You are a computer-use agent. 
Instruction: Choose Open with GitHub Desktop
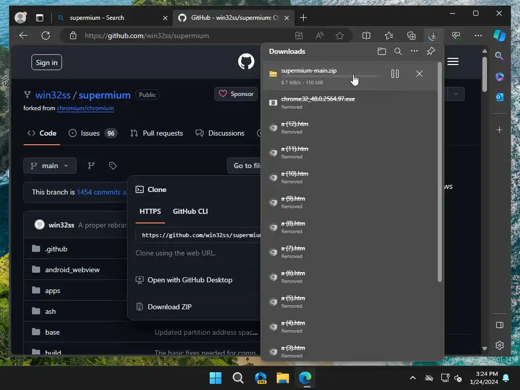(190, 280)
